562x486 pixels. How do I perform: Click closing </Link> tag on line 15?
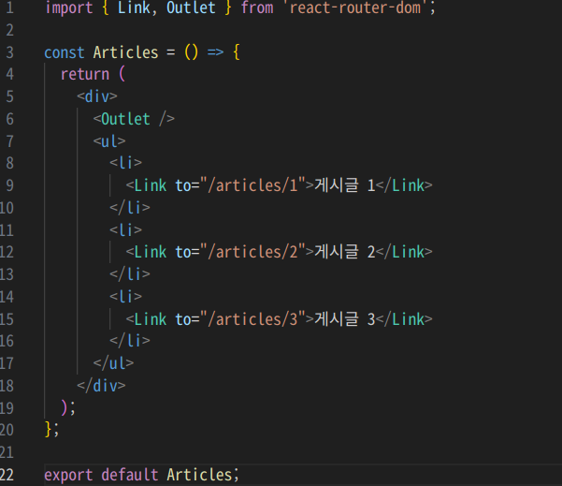[x=404, y=319]
